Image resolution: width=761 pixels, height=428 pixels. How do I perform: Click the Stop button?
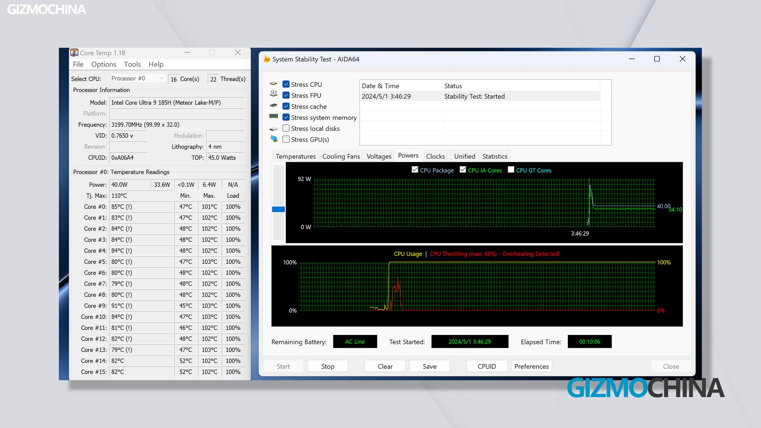coord(328,366)
